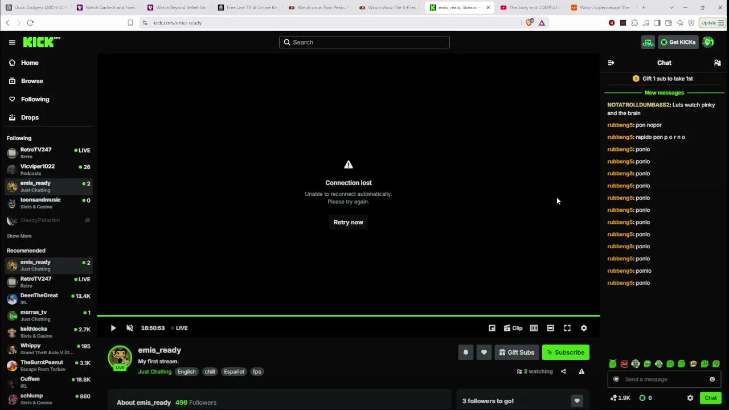Collapse the chat panel arrow icon

pos(611,63)
